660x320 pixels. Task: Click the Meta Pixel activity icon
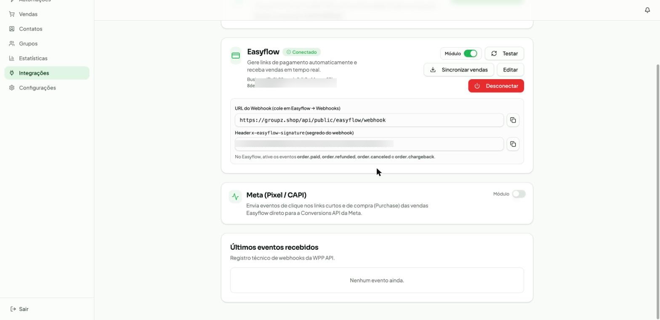tap(235, 197)
